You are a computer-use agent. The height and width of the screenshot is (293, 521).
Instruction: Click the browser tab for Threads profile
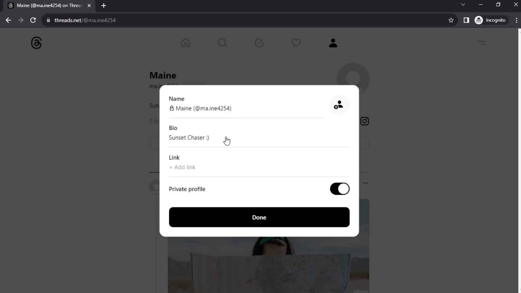point(49,5)
